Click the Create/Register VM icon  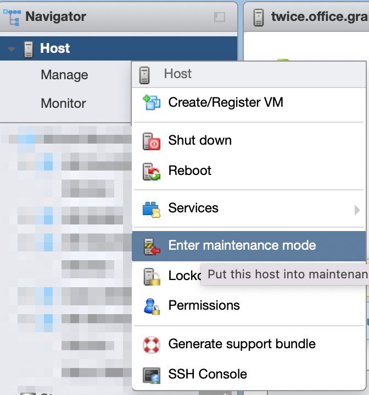(x=152, y=102)
